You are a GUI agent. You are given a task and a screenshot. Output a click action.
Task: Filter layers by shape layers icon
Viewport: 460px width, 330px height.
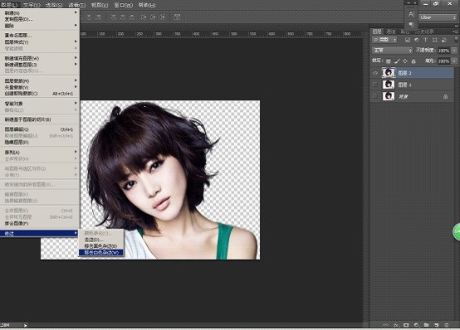[x=435, y=40]
